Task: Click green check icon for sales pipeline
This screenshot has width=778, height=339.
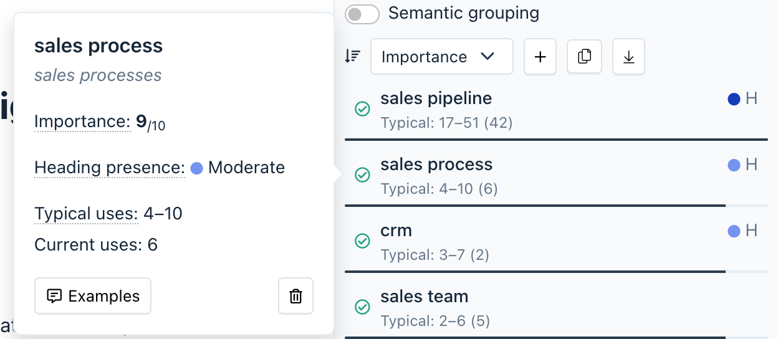Action: click(x=362, y=109)
